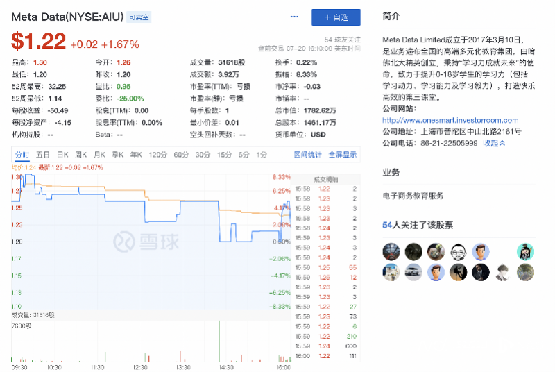This screenshot has height=372, width=555.
Task: Click the 54 球友关注 follower count
Action: coord(342,40)
